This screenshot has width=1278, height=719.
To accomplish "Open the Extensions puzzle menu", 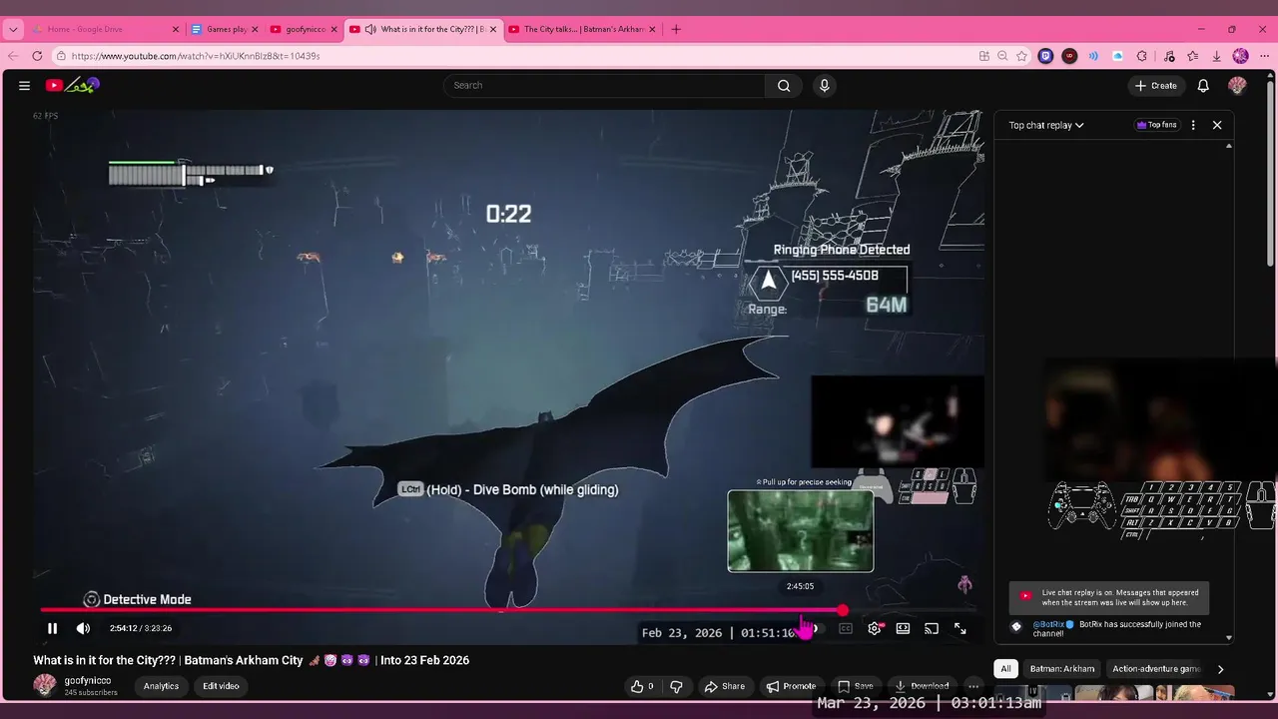I will pos(1142,56).
